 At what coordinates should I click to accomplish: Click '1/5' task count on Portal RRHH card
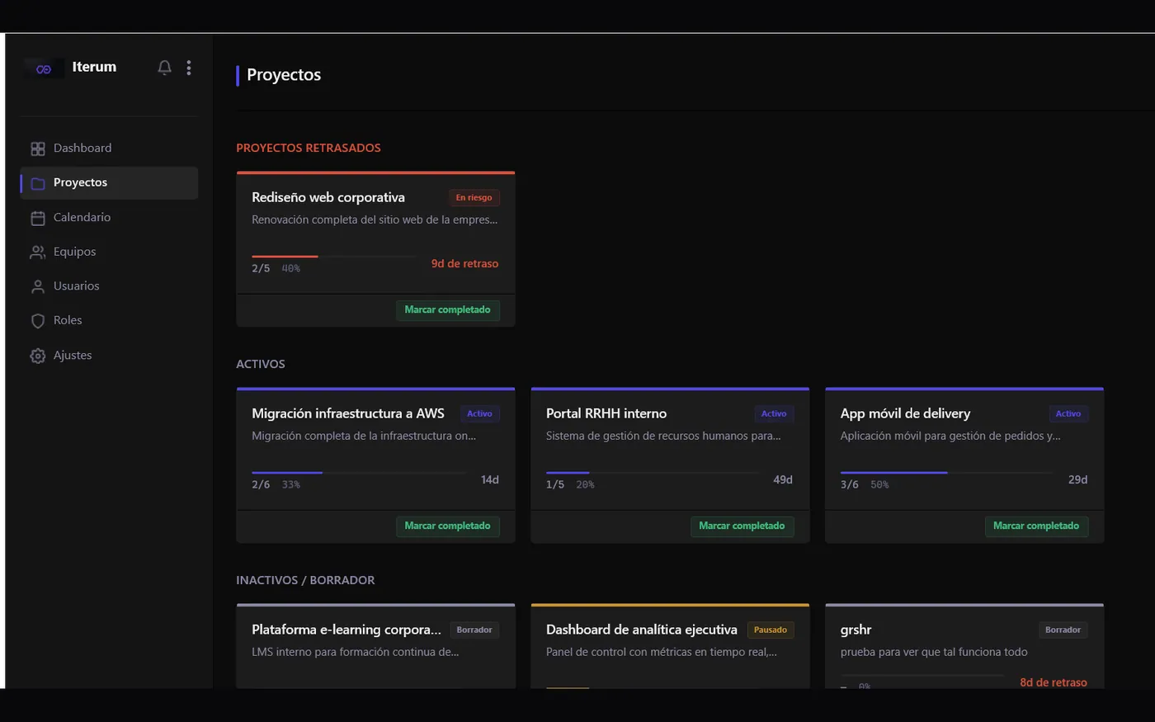[x=555, y=485]
